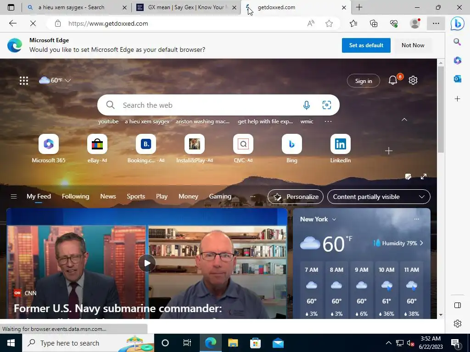Expand the weather 60°F dropdown

pos(68,81)
